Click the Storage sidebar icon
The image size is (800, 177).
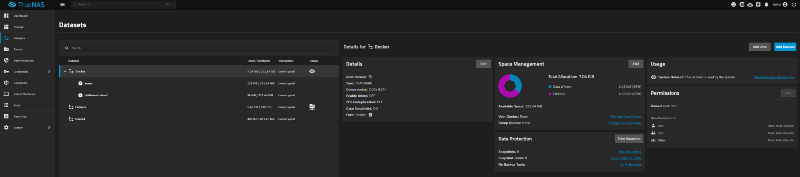click(x=6, y=27)
